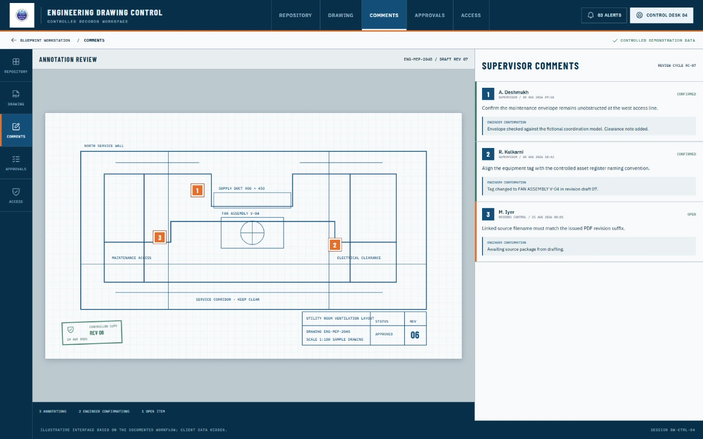Click the MAINTENANCE ACCESS drawing label

[132, 258]
